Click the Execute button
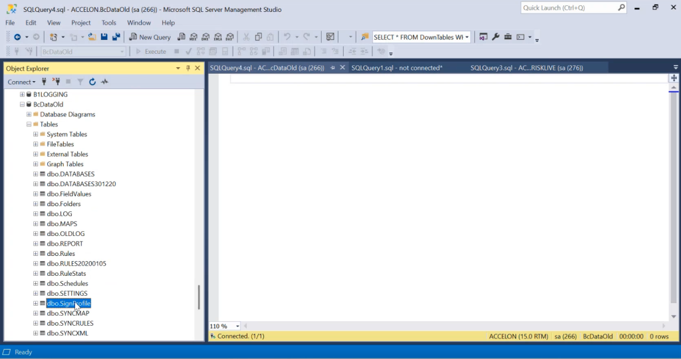The image size is (681, 359). (151, 52)
